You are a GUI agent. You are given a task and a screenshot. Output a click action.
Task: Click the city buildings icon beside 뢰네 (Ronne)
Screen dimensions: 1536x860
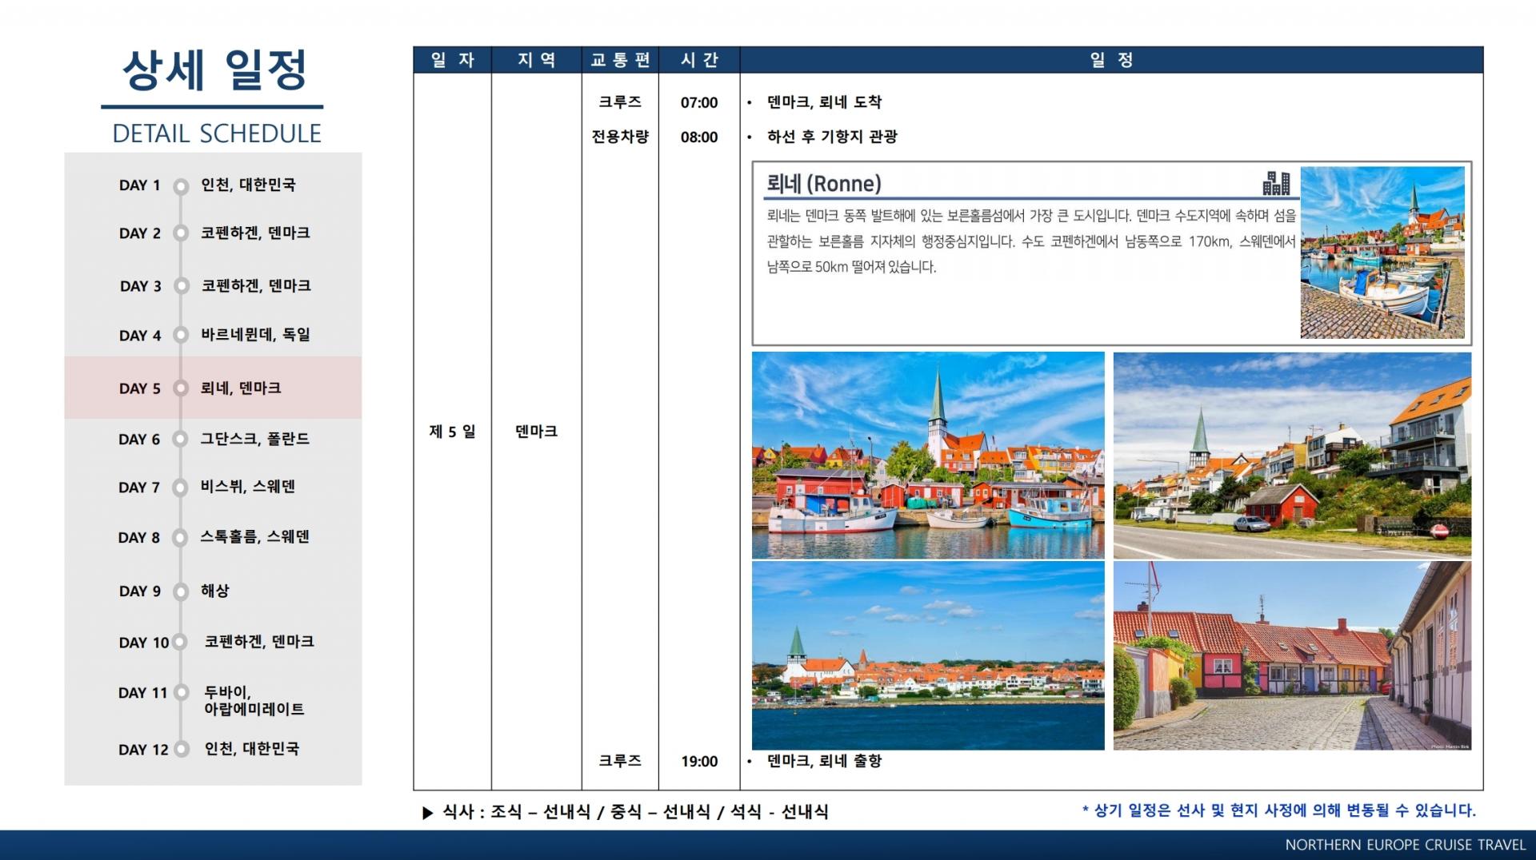(x=1276, y=183)
